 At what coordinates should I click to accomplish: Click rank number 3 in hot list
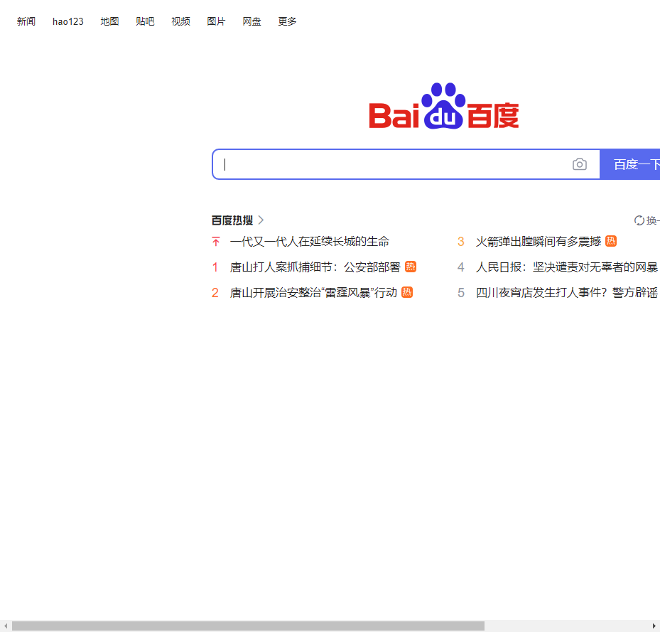tap(461, 242)
